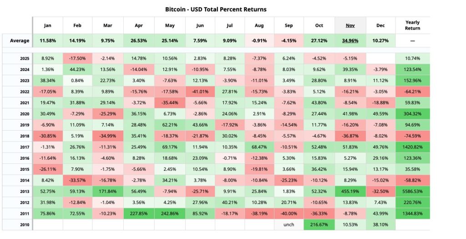This screenshot has height=239, width=466.
Task: Select the Average row label
Action: pos(20,41)
